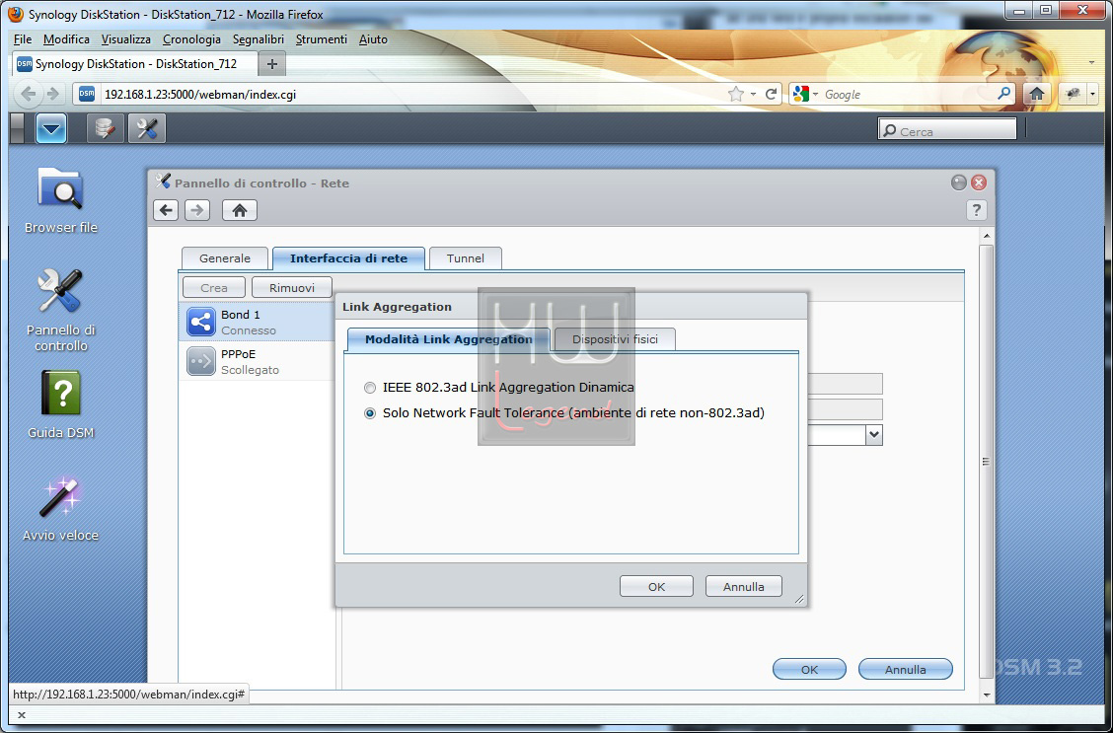Viewport: 1113px width, 733px height.
Task: Bookmark this page with the star
Action: (736, 94)
